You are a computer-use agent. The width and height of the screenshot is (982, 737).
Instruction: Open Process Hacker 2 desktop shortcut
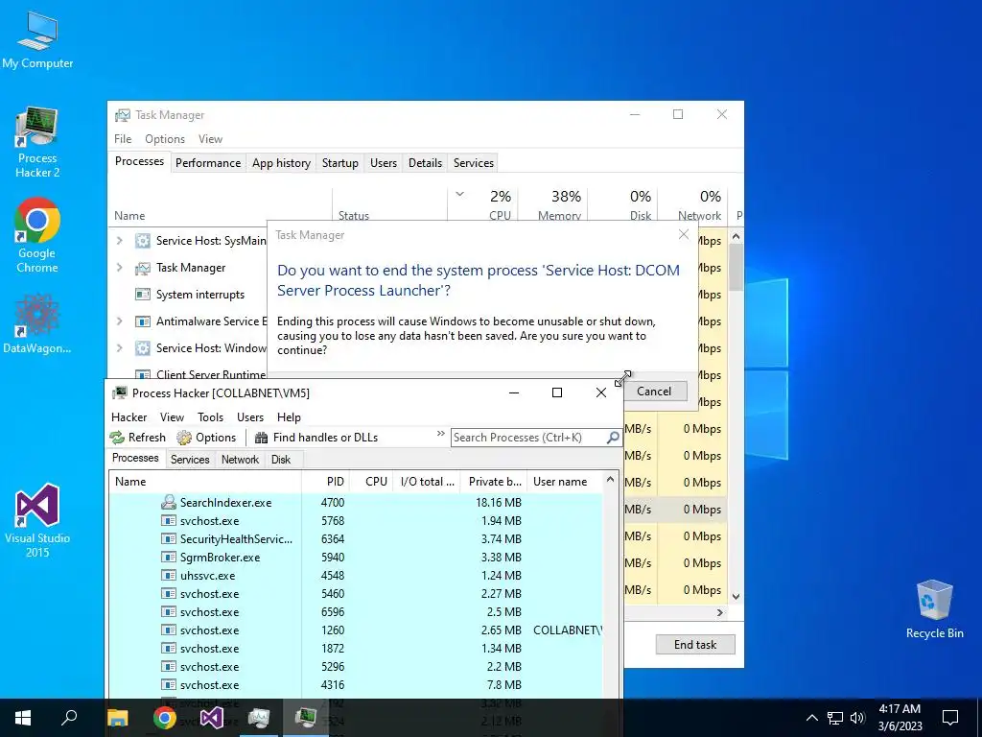(37, 142)
